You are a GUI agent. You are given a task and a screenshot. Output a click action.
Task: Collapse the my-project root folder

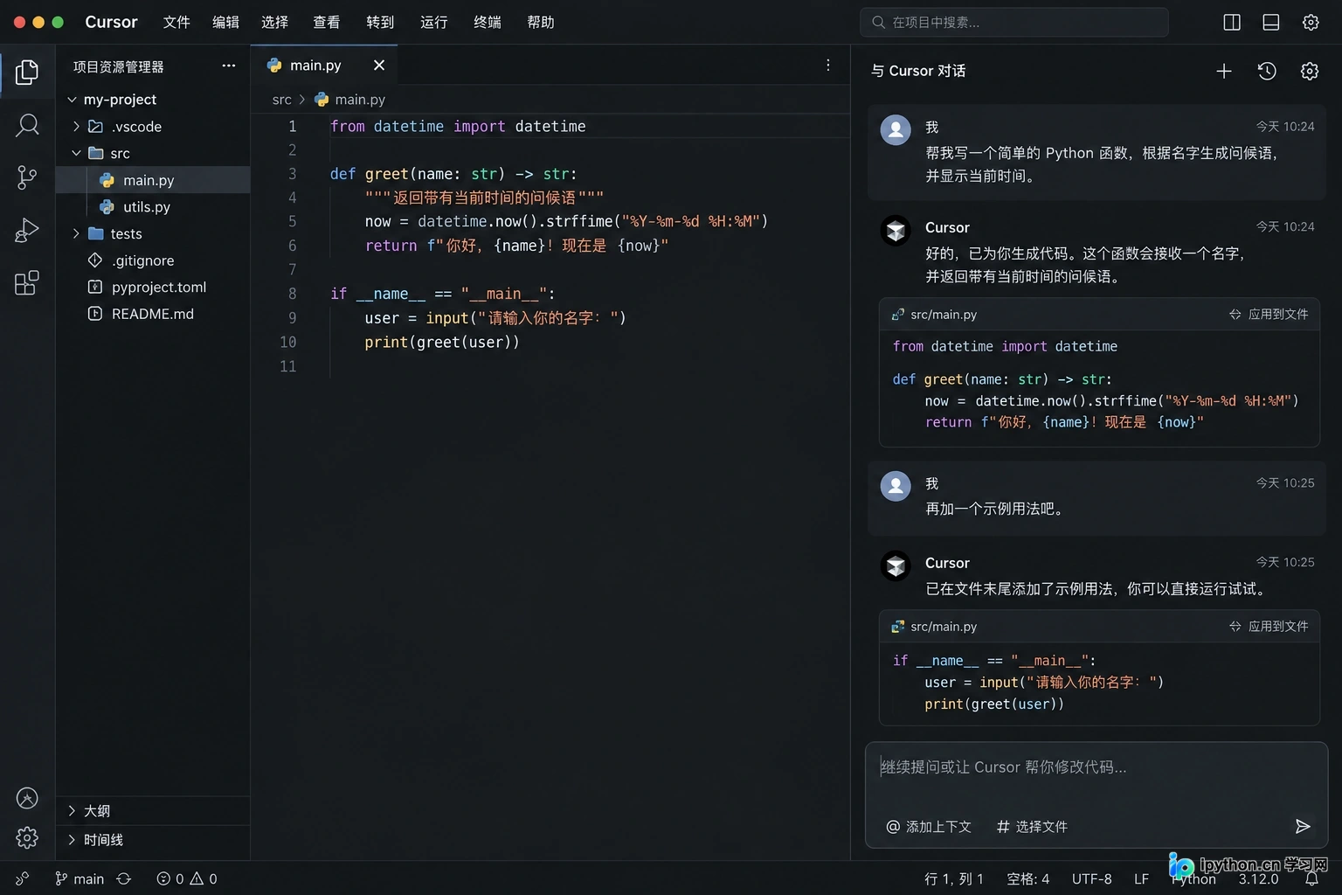click(72, 100)
